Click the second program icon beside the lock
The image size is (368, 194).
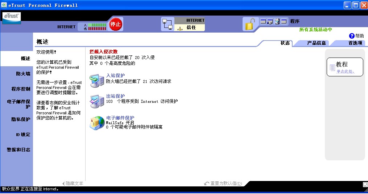[x=270, y=21]
